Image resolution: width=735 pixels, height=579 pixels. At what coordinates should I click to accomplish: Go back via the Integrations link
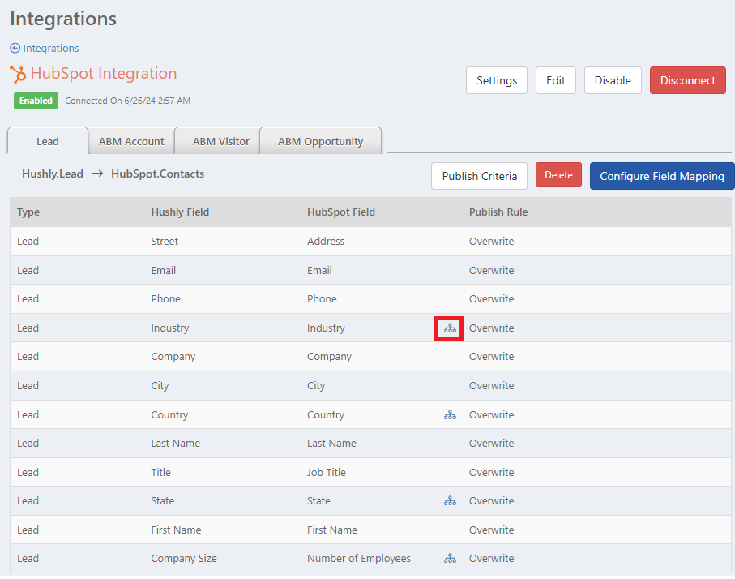pyautogui.click(x=50, y=48)
